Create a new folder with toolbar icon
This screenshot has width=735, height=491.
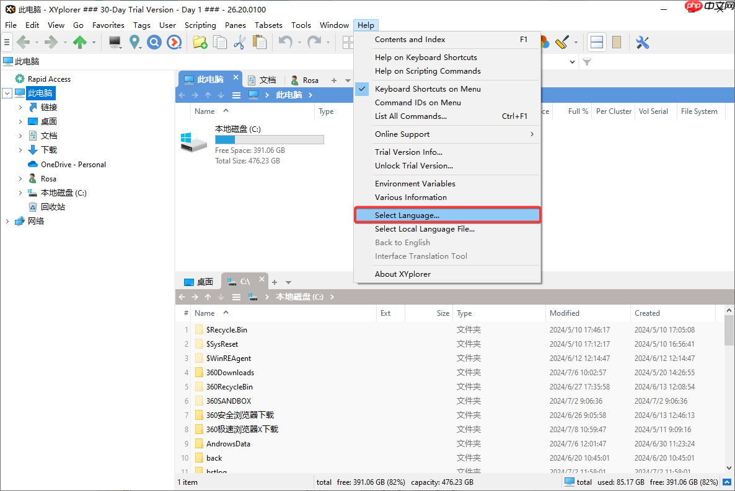(200, 43)
